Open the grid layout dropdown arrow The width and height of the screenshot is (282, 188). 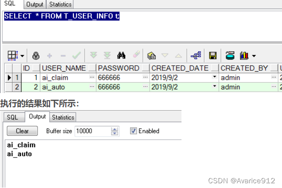pos(22,56)
